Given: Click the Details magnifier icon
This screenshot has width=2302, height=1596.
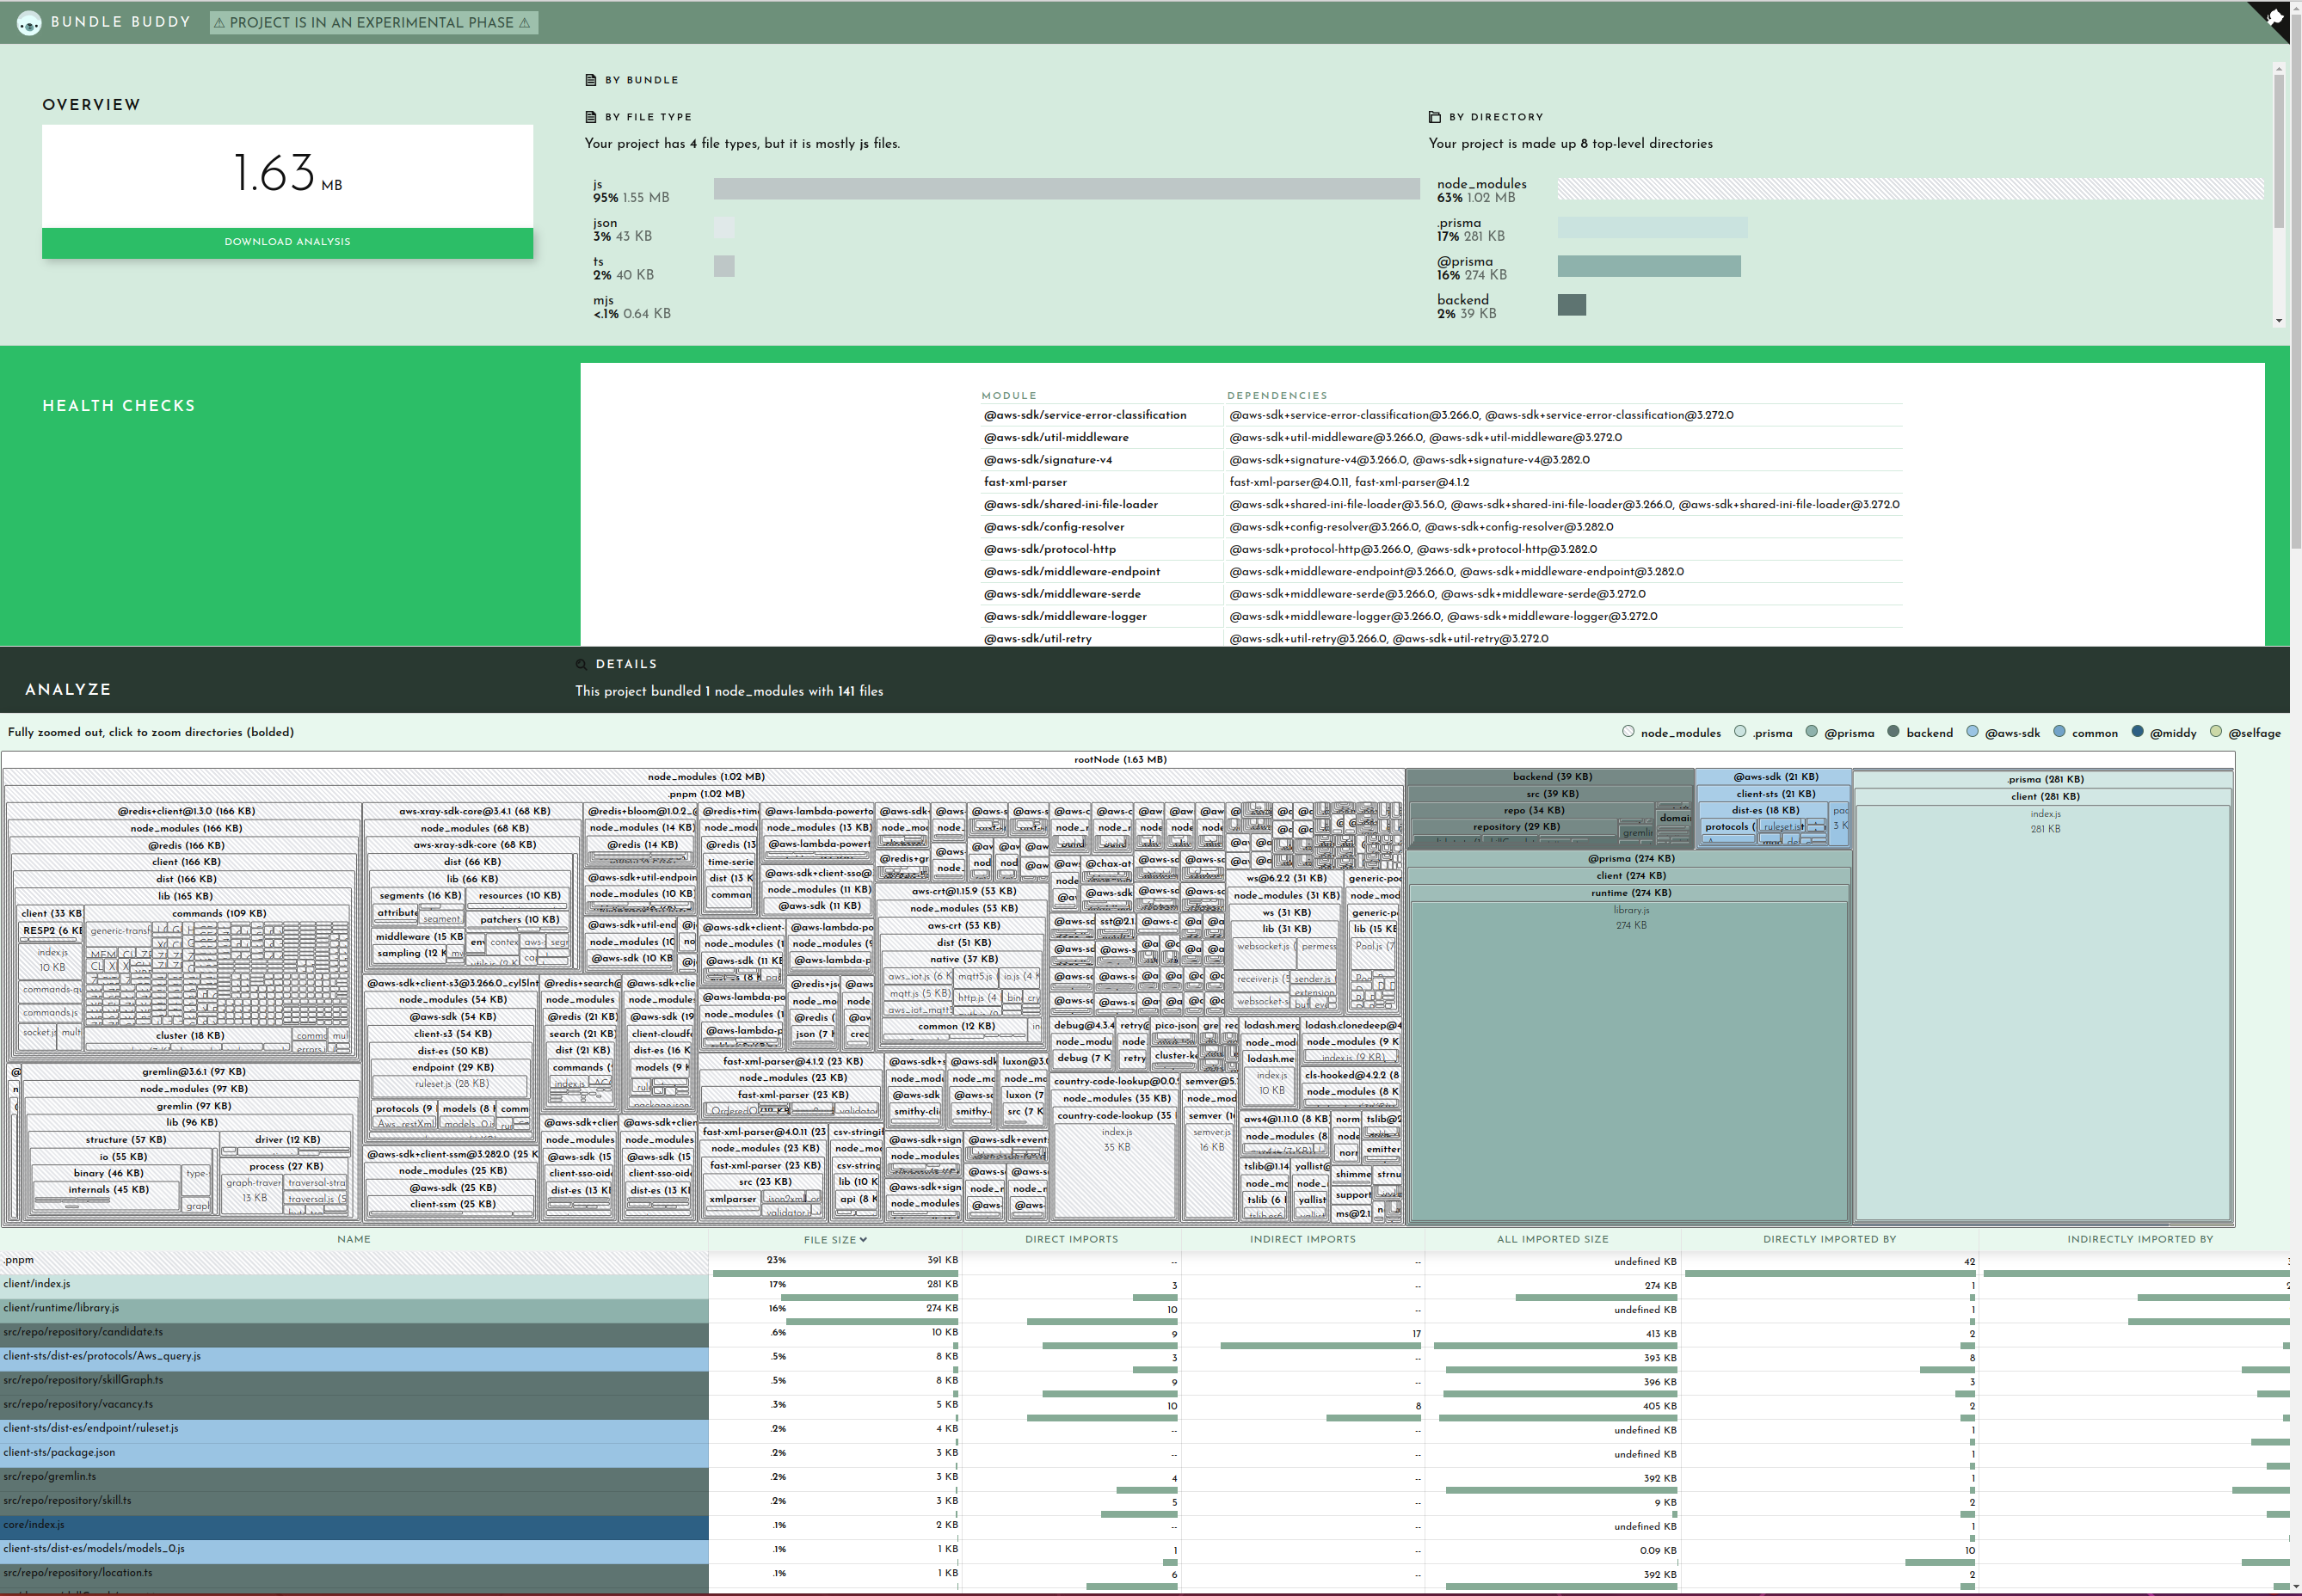Looking at the screenshot, I should pos(581,664).
